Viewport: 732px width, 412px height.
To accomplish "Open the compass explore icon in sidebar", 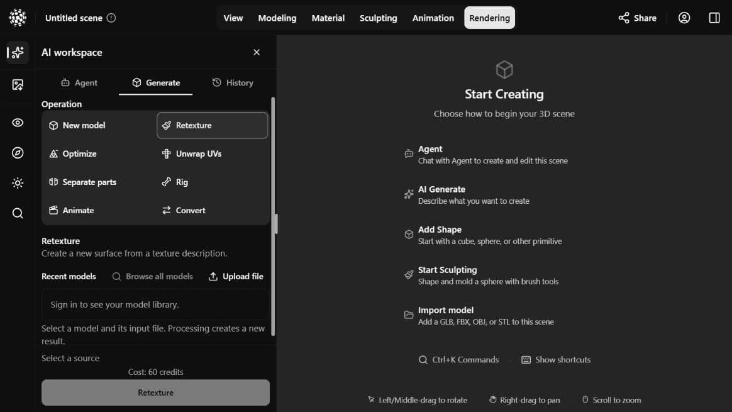I will coord(18,153).
